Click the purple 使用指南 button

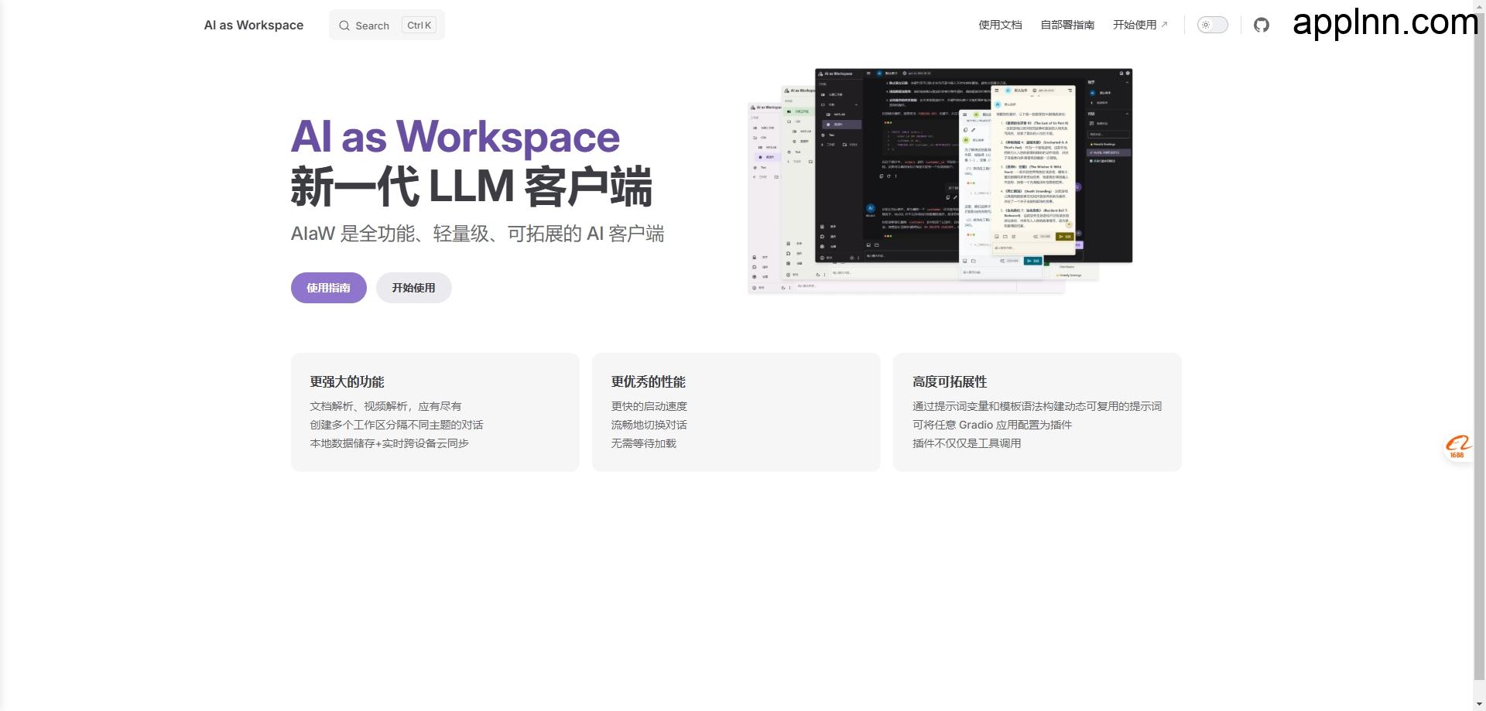[x=329, y=288]
